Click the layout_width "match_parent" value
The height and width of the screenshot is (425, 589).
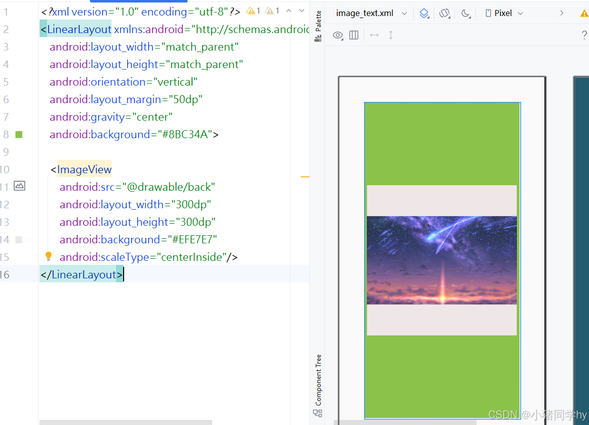coord(200,47)
